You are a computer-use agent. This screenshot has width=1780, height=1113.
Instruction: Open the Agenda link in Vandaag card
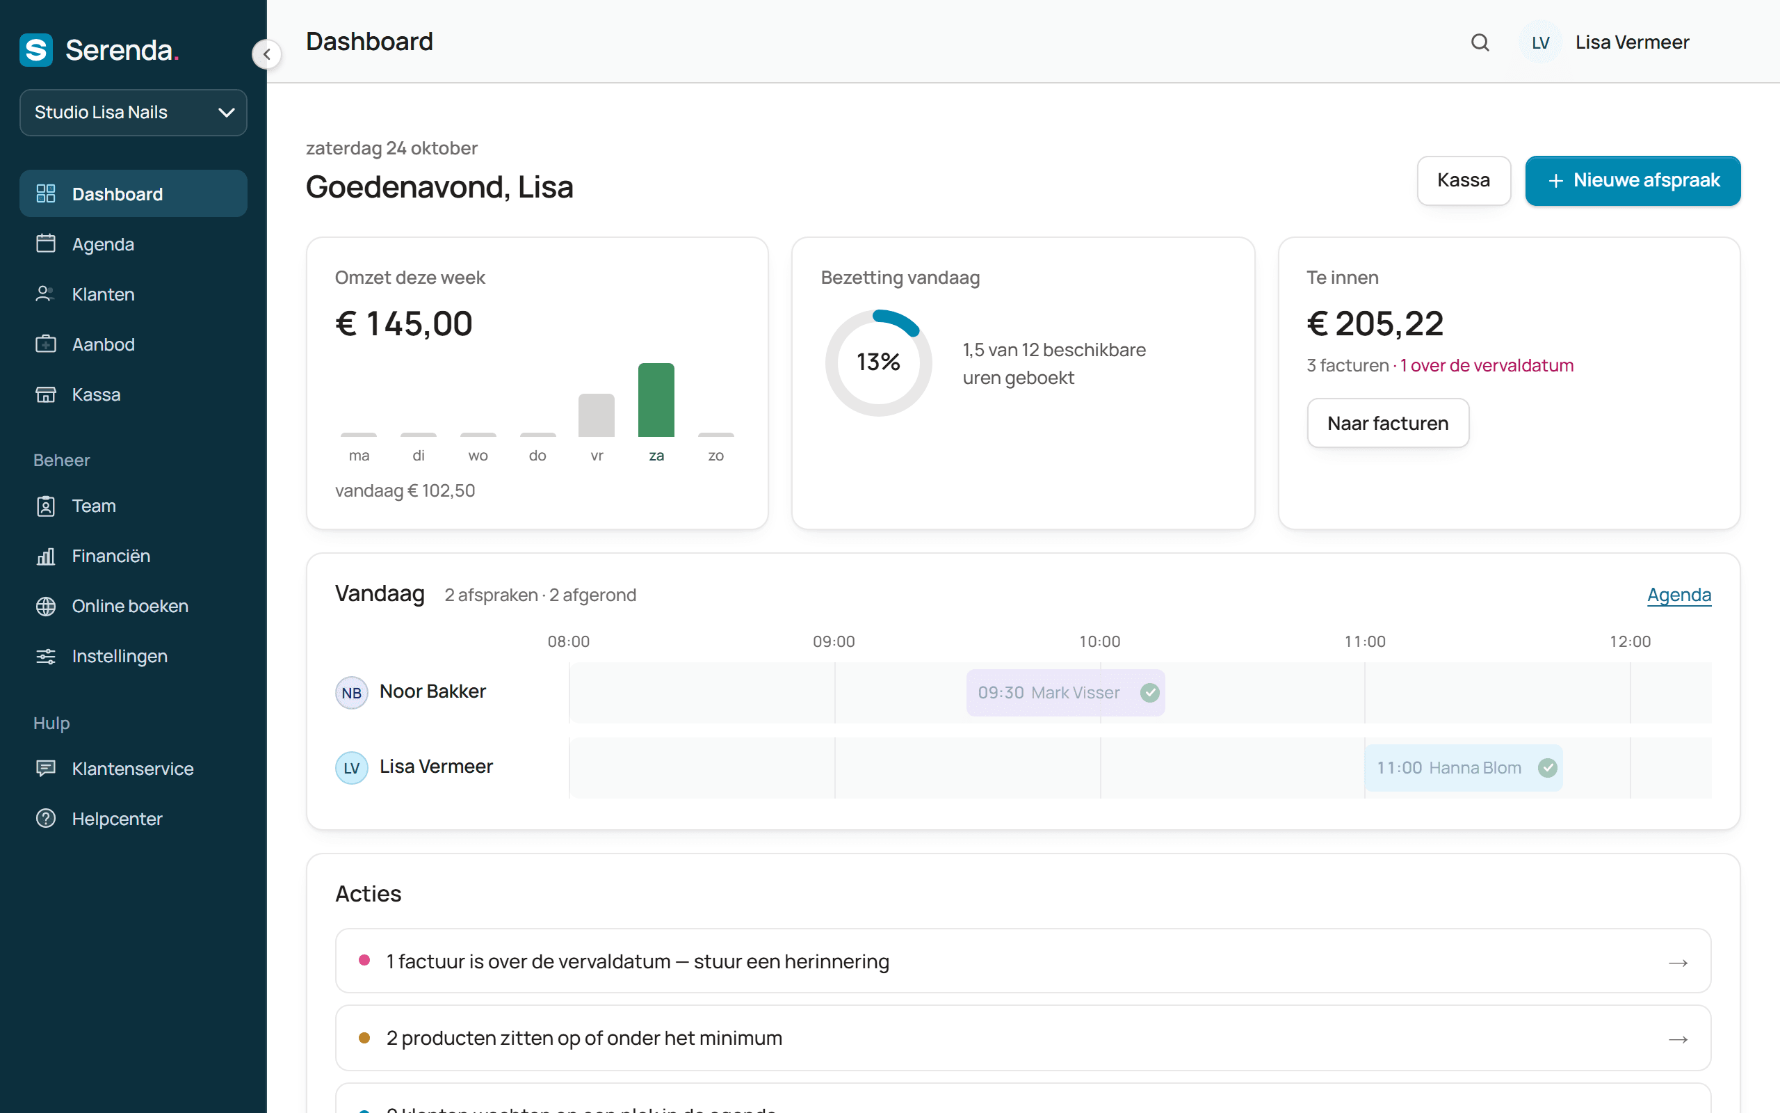pyautogui.click(x=1679, y=595)
